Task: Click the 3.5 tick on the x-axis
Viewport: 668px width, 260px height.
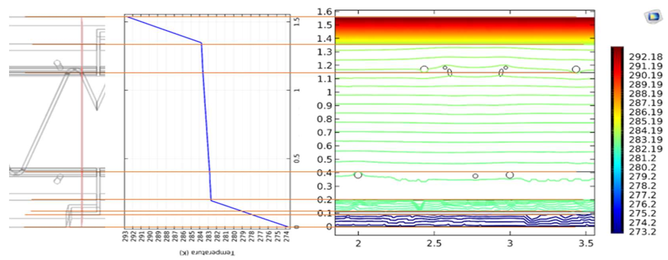Action: [x=586, y=243]
